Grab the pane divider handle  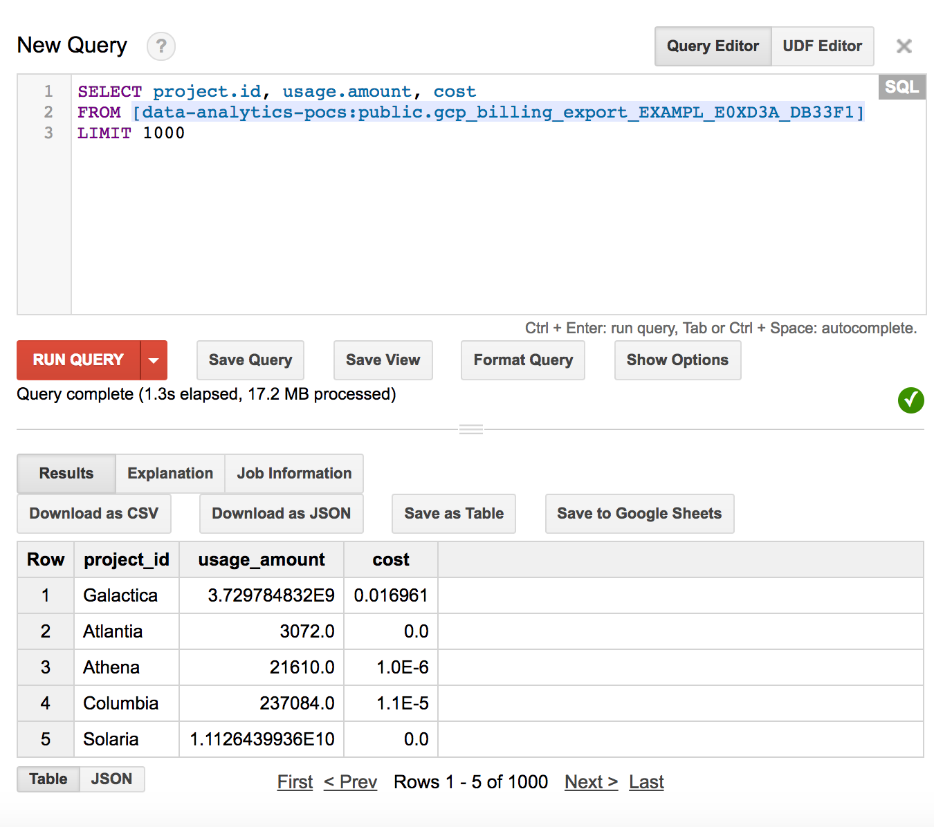[471, 429]
